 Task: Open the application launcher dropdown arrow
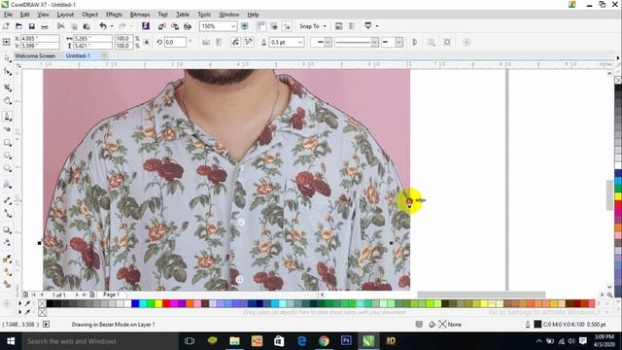[377, 26]
